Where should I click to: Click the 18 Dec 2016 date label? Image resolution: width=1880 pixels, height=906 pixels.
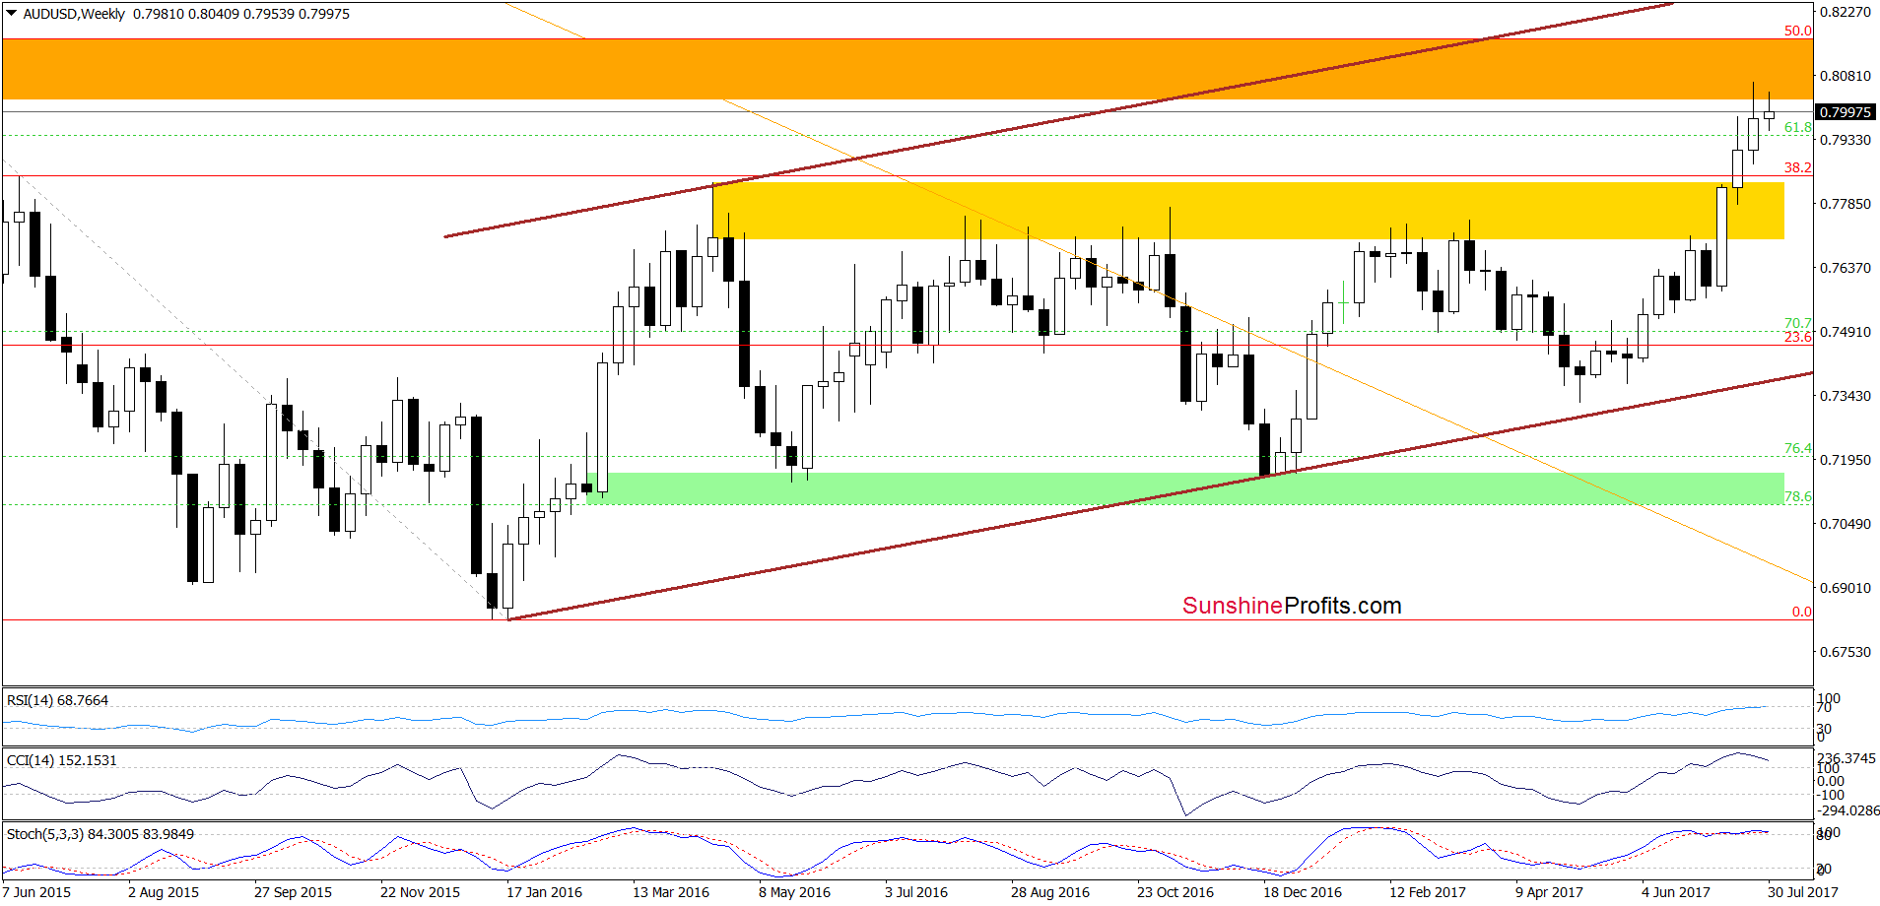(1303, 892)
